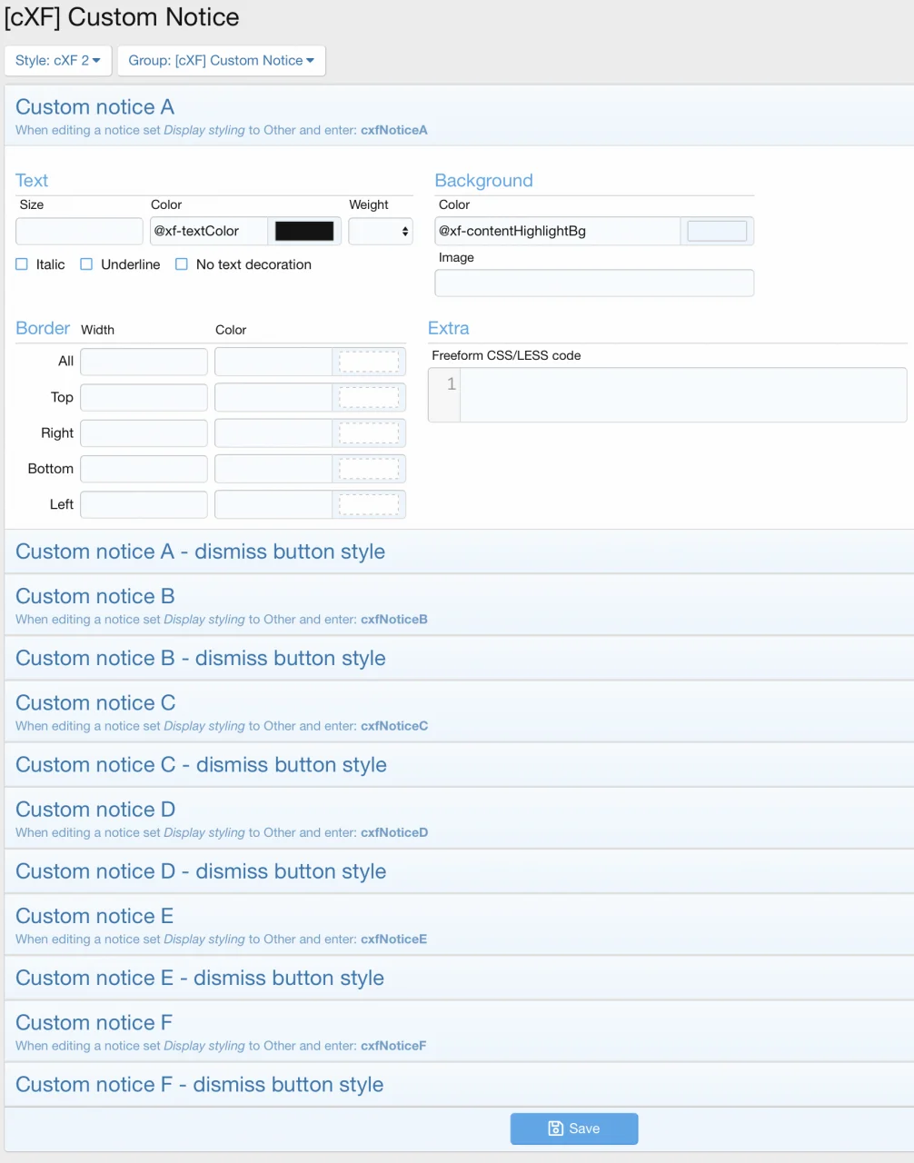The height and width of the screenshot is (1163, 914).
Task: Check the No text decoration option
Action: (182, 263)
